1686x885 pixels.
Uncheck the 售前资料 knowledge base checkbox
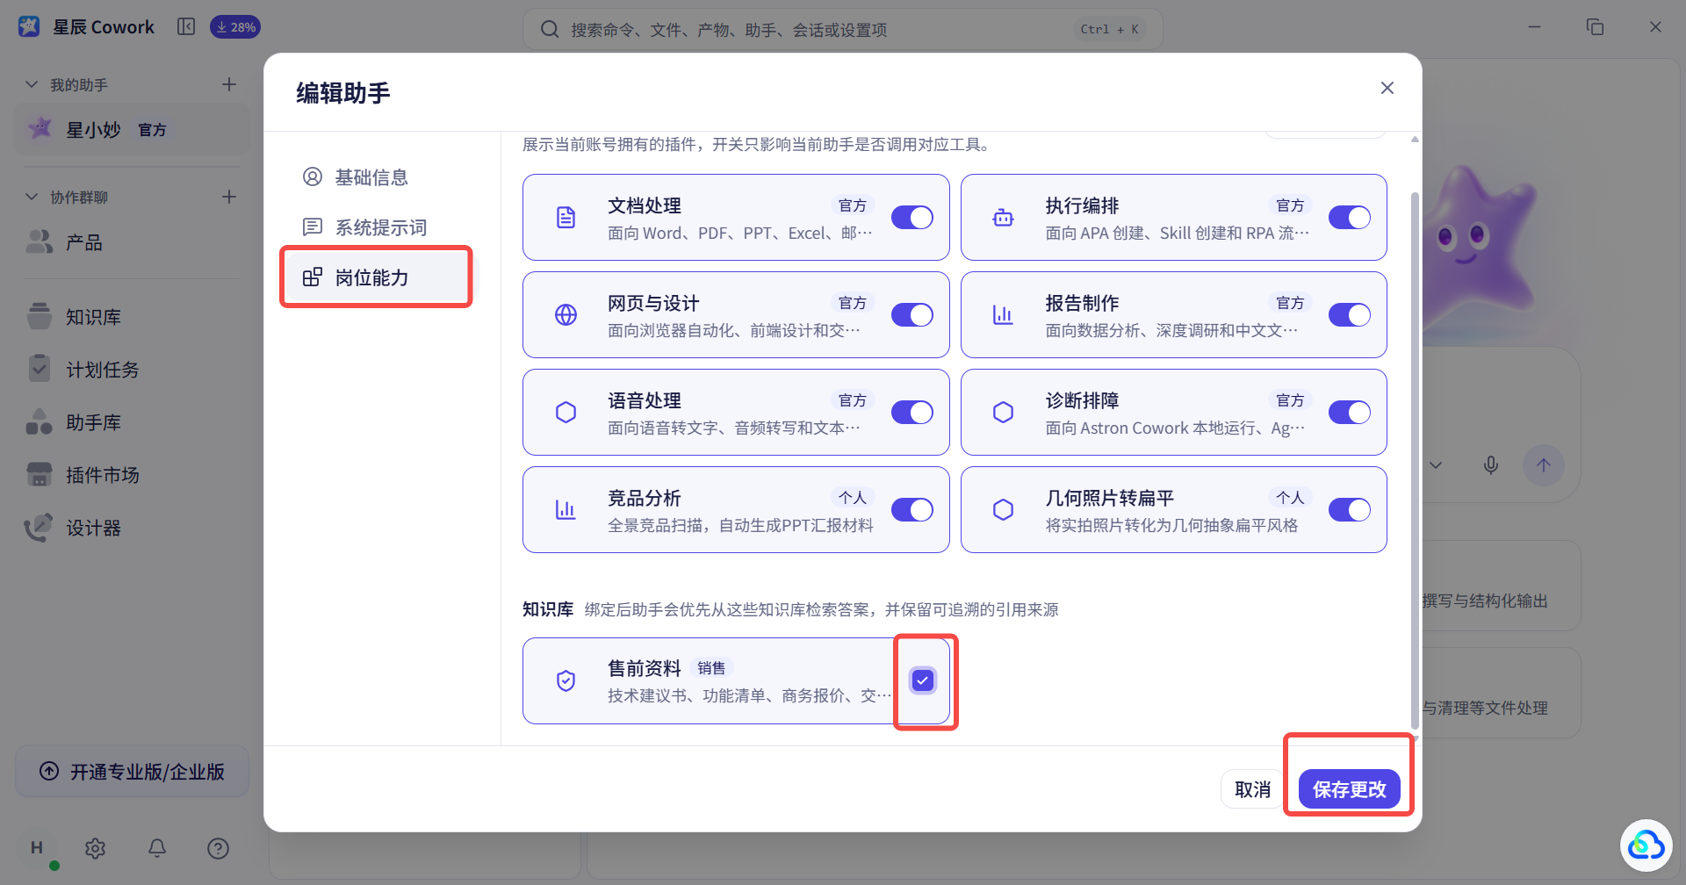point(922,680)
